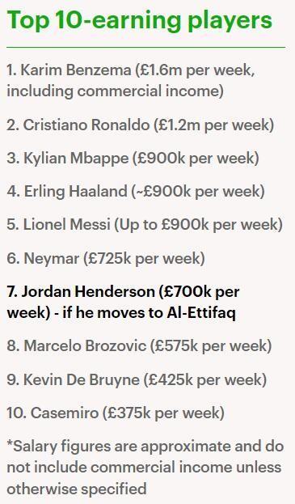The width and height of the screenshot is (295, 504).
Task: Select Erling Haaland's ~£900k entry
Action: tap(136, 192)
